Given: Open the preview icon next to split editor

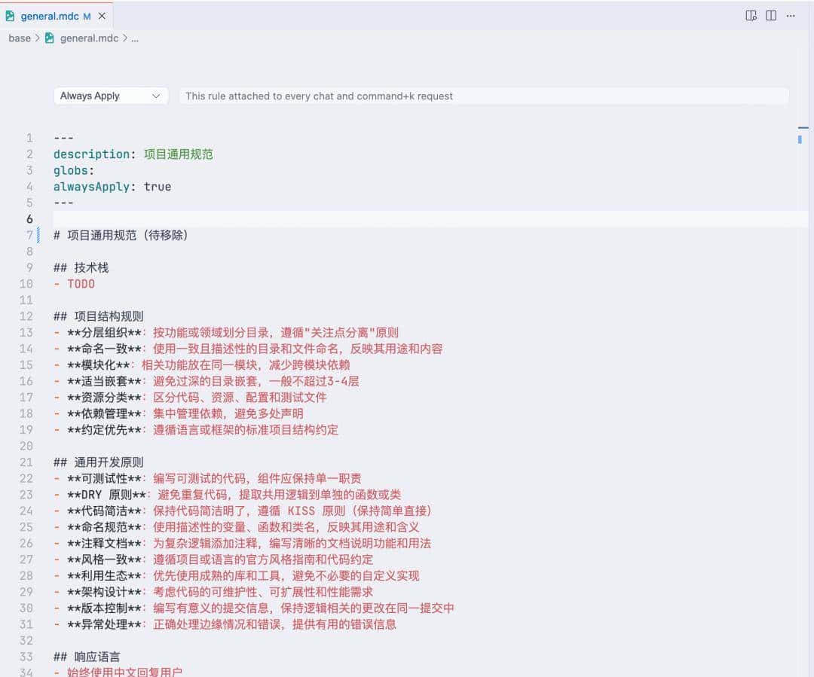Looking at the screenshot, I should tap(750, 15).
